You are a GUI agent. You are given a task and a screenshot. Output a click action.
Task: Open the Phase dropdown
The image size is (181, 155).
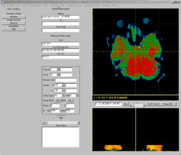click(x=58, y=69)
